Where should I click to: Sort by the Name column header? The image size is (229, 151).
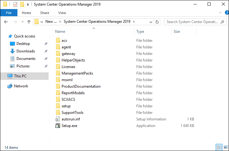coord(60,32)
